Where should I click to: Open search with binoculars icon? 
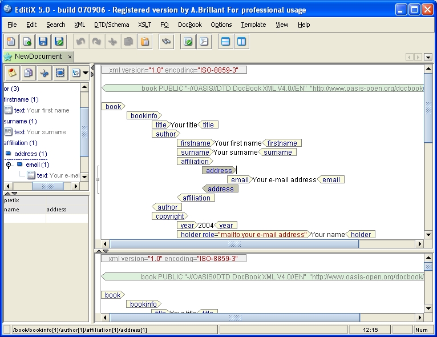167,42
